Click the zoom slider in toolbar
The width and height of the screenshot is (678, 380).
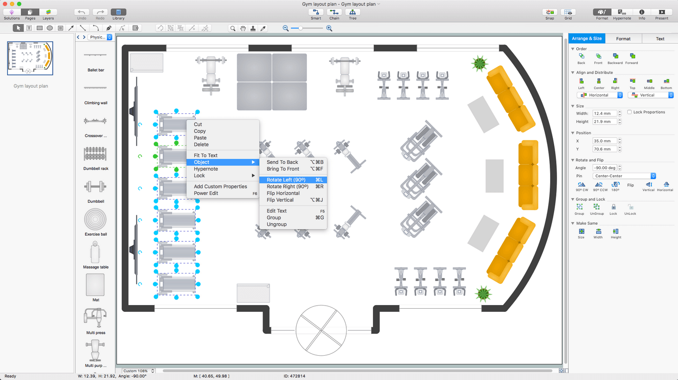pyautogui.click(x=301, y=28)
